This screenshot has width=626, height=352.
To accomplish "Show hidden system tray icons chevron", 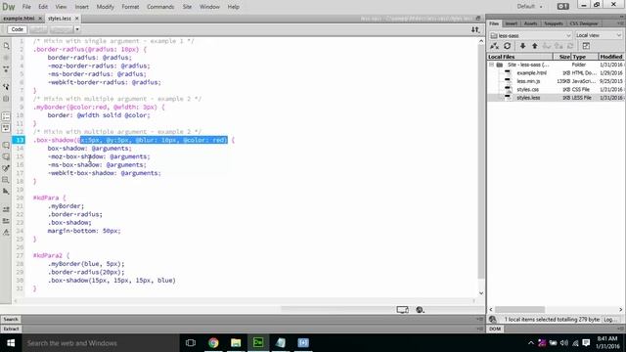I will pyautogui.click(x=530, y=343).
